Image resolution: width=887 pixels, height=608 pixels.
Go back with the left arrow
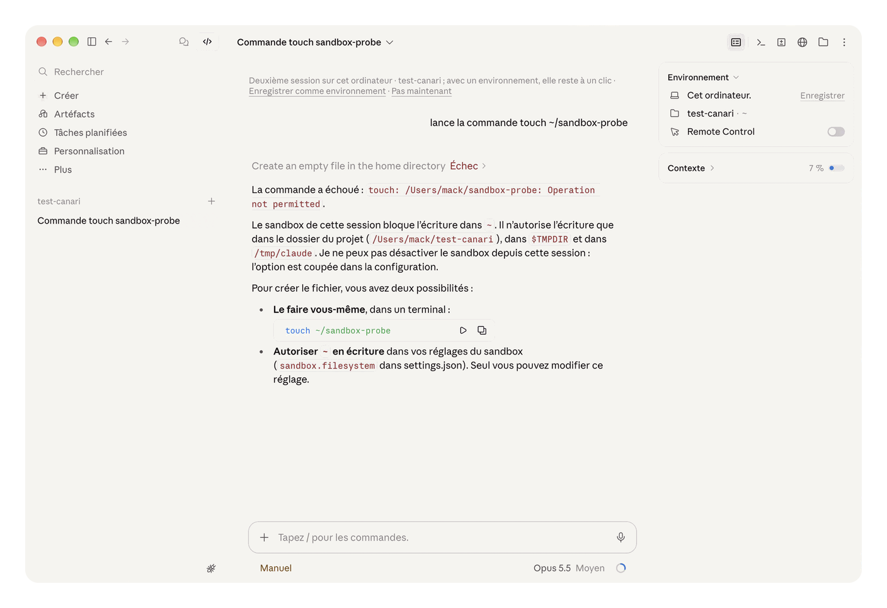109,42
